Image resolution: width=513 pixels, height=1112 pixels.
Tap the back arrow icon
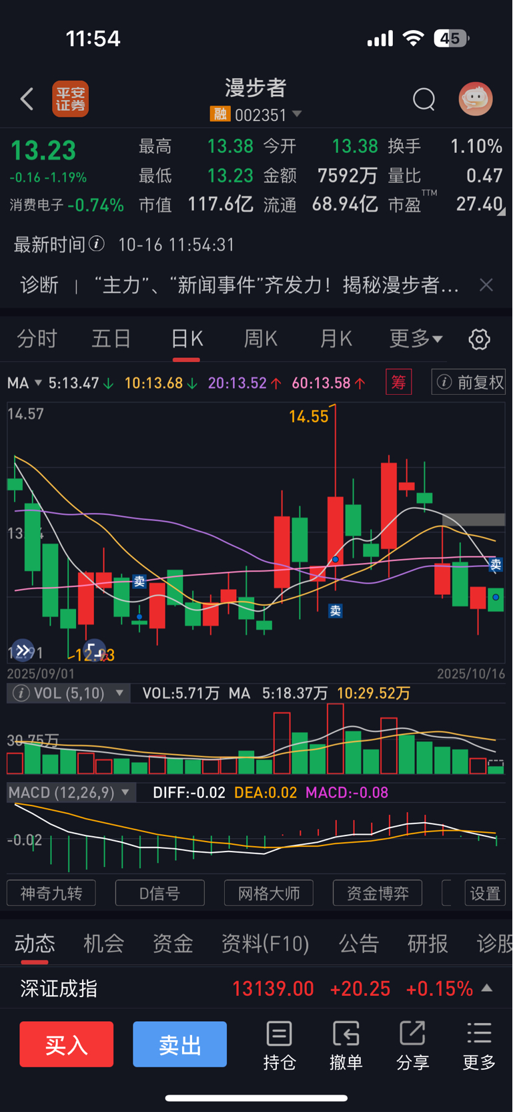(27, 99)
